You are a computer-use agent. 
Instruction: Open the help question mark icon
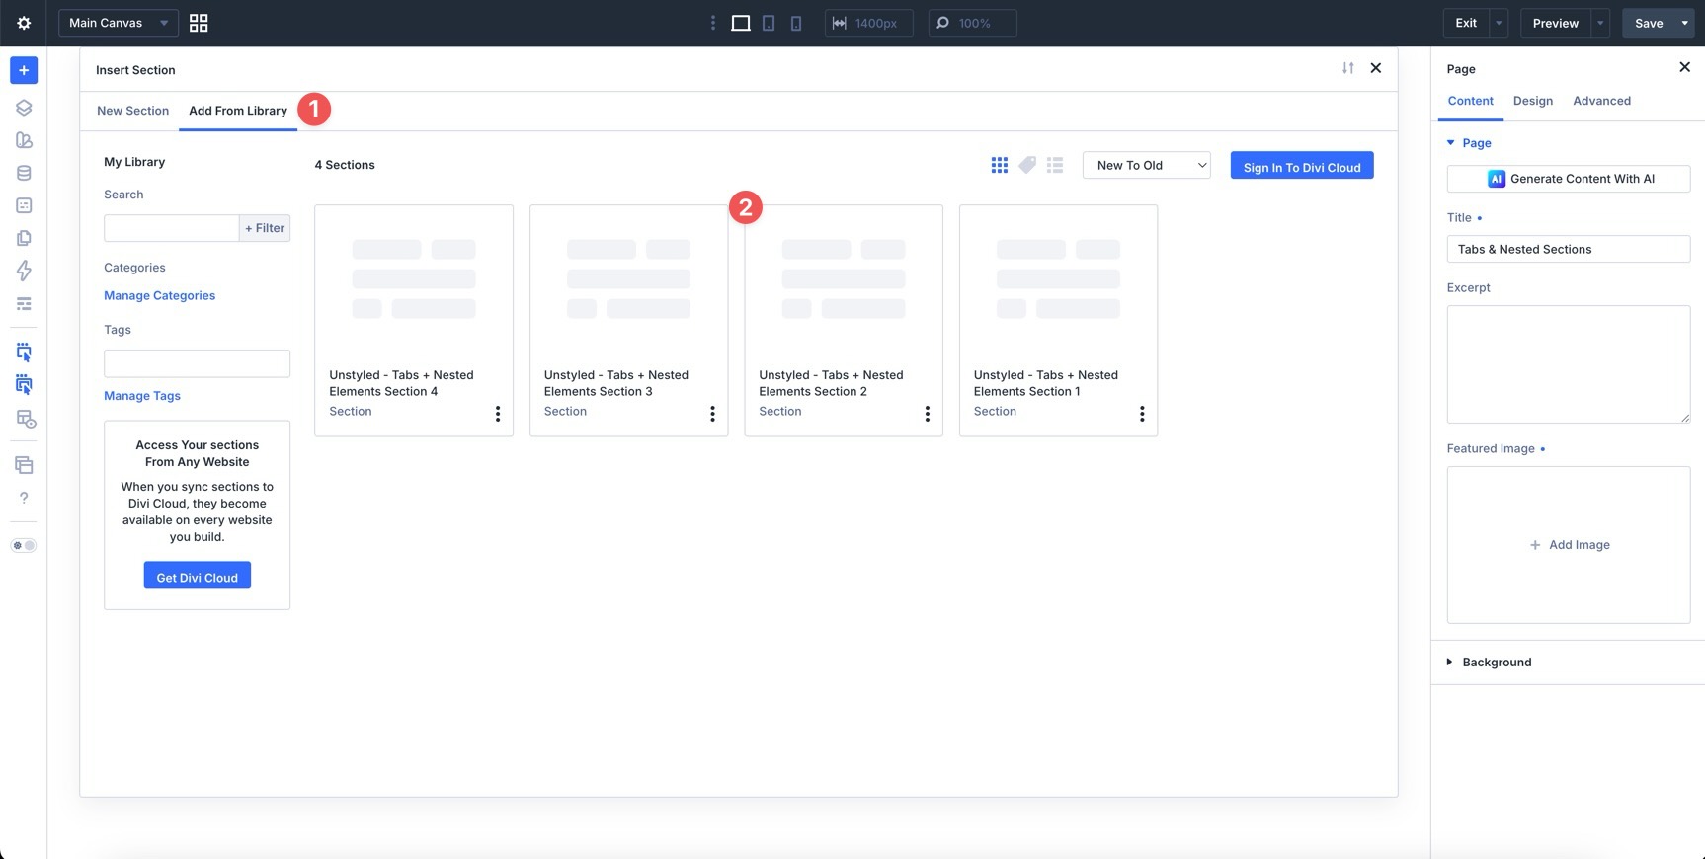click(x=24, y=498)
